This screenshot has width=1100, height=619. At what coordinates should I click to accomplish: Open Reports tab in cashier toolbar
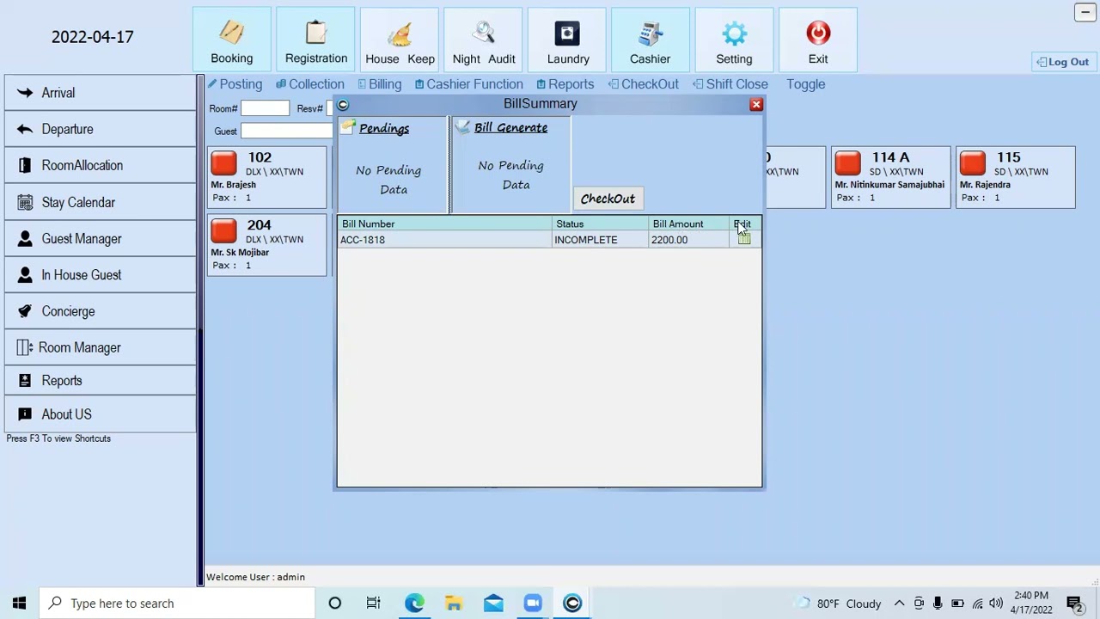coord(565,84)
